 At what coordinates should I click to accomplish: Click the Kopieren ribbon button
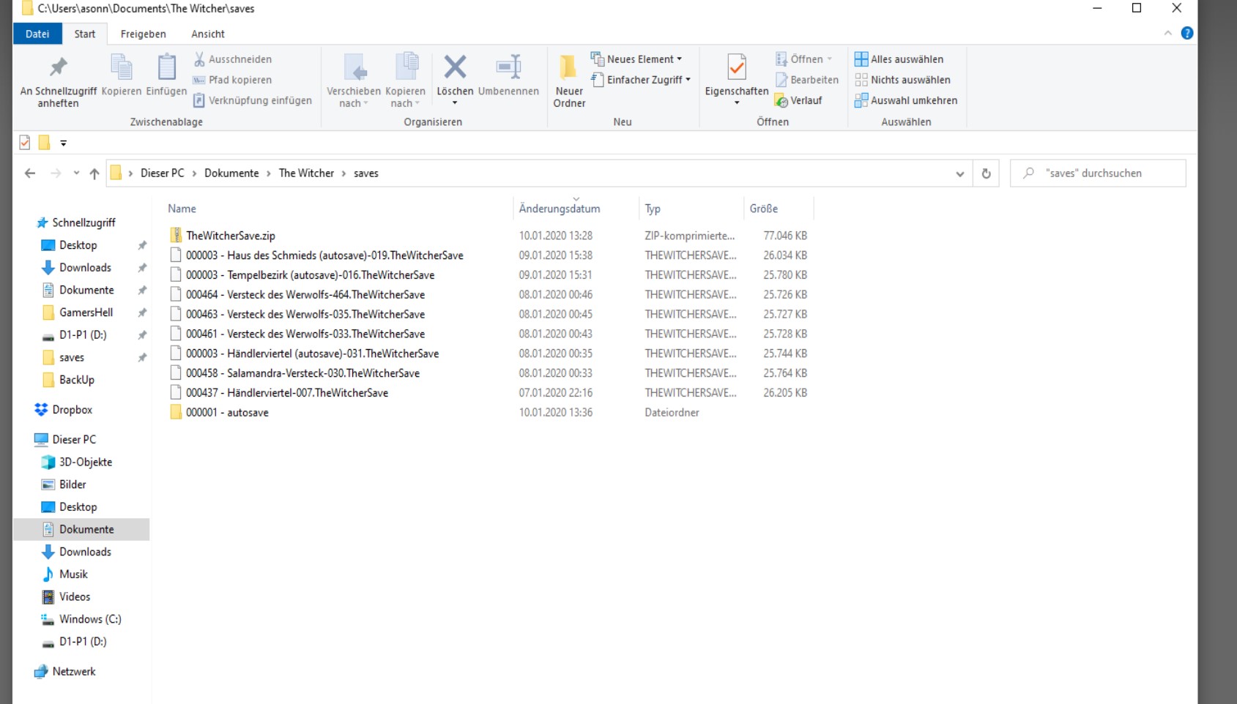pos(122,75)
